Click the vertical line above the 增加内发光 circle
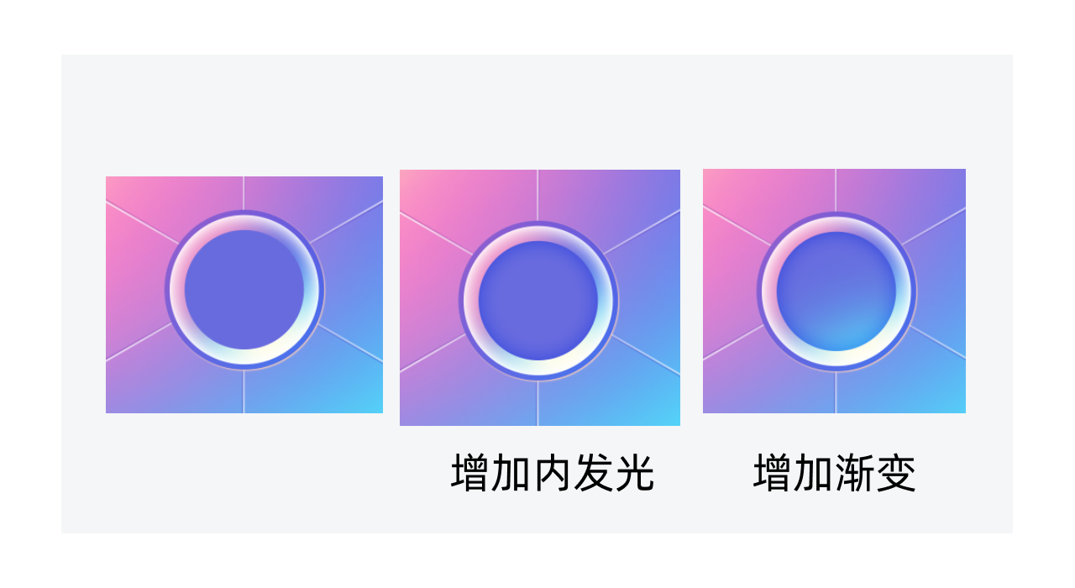This screenshot has height=588, width=1075. pos(537,195)
